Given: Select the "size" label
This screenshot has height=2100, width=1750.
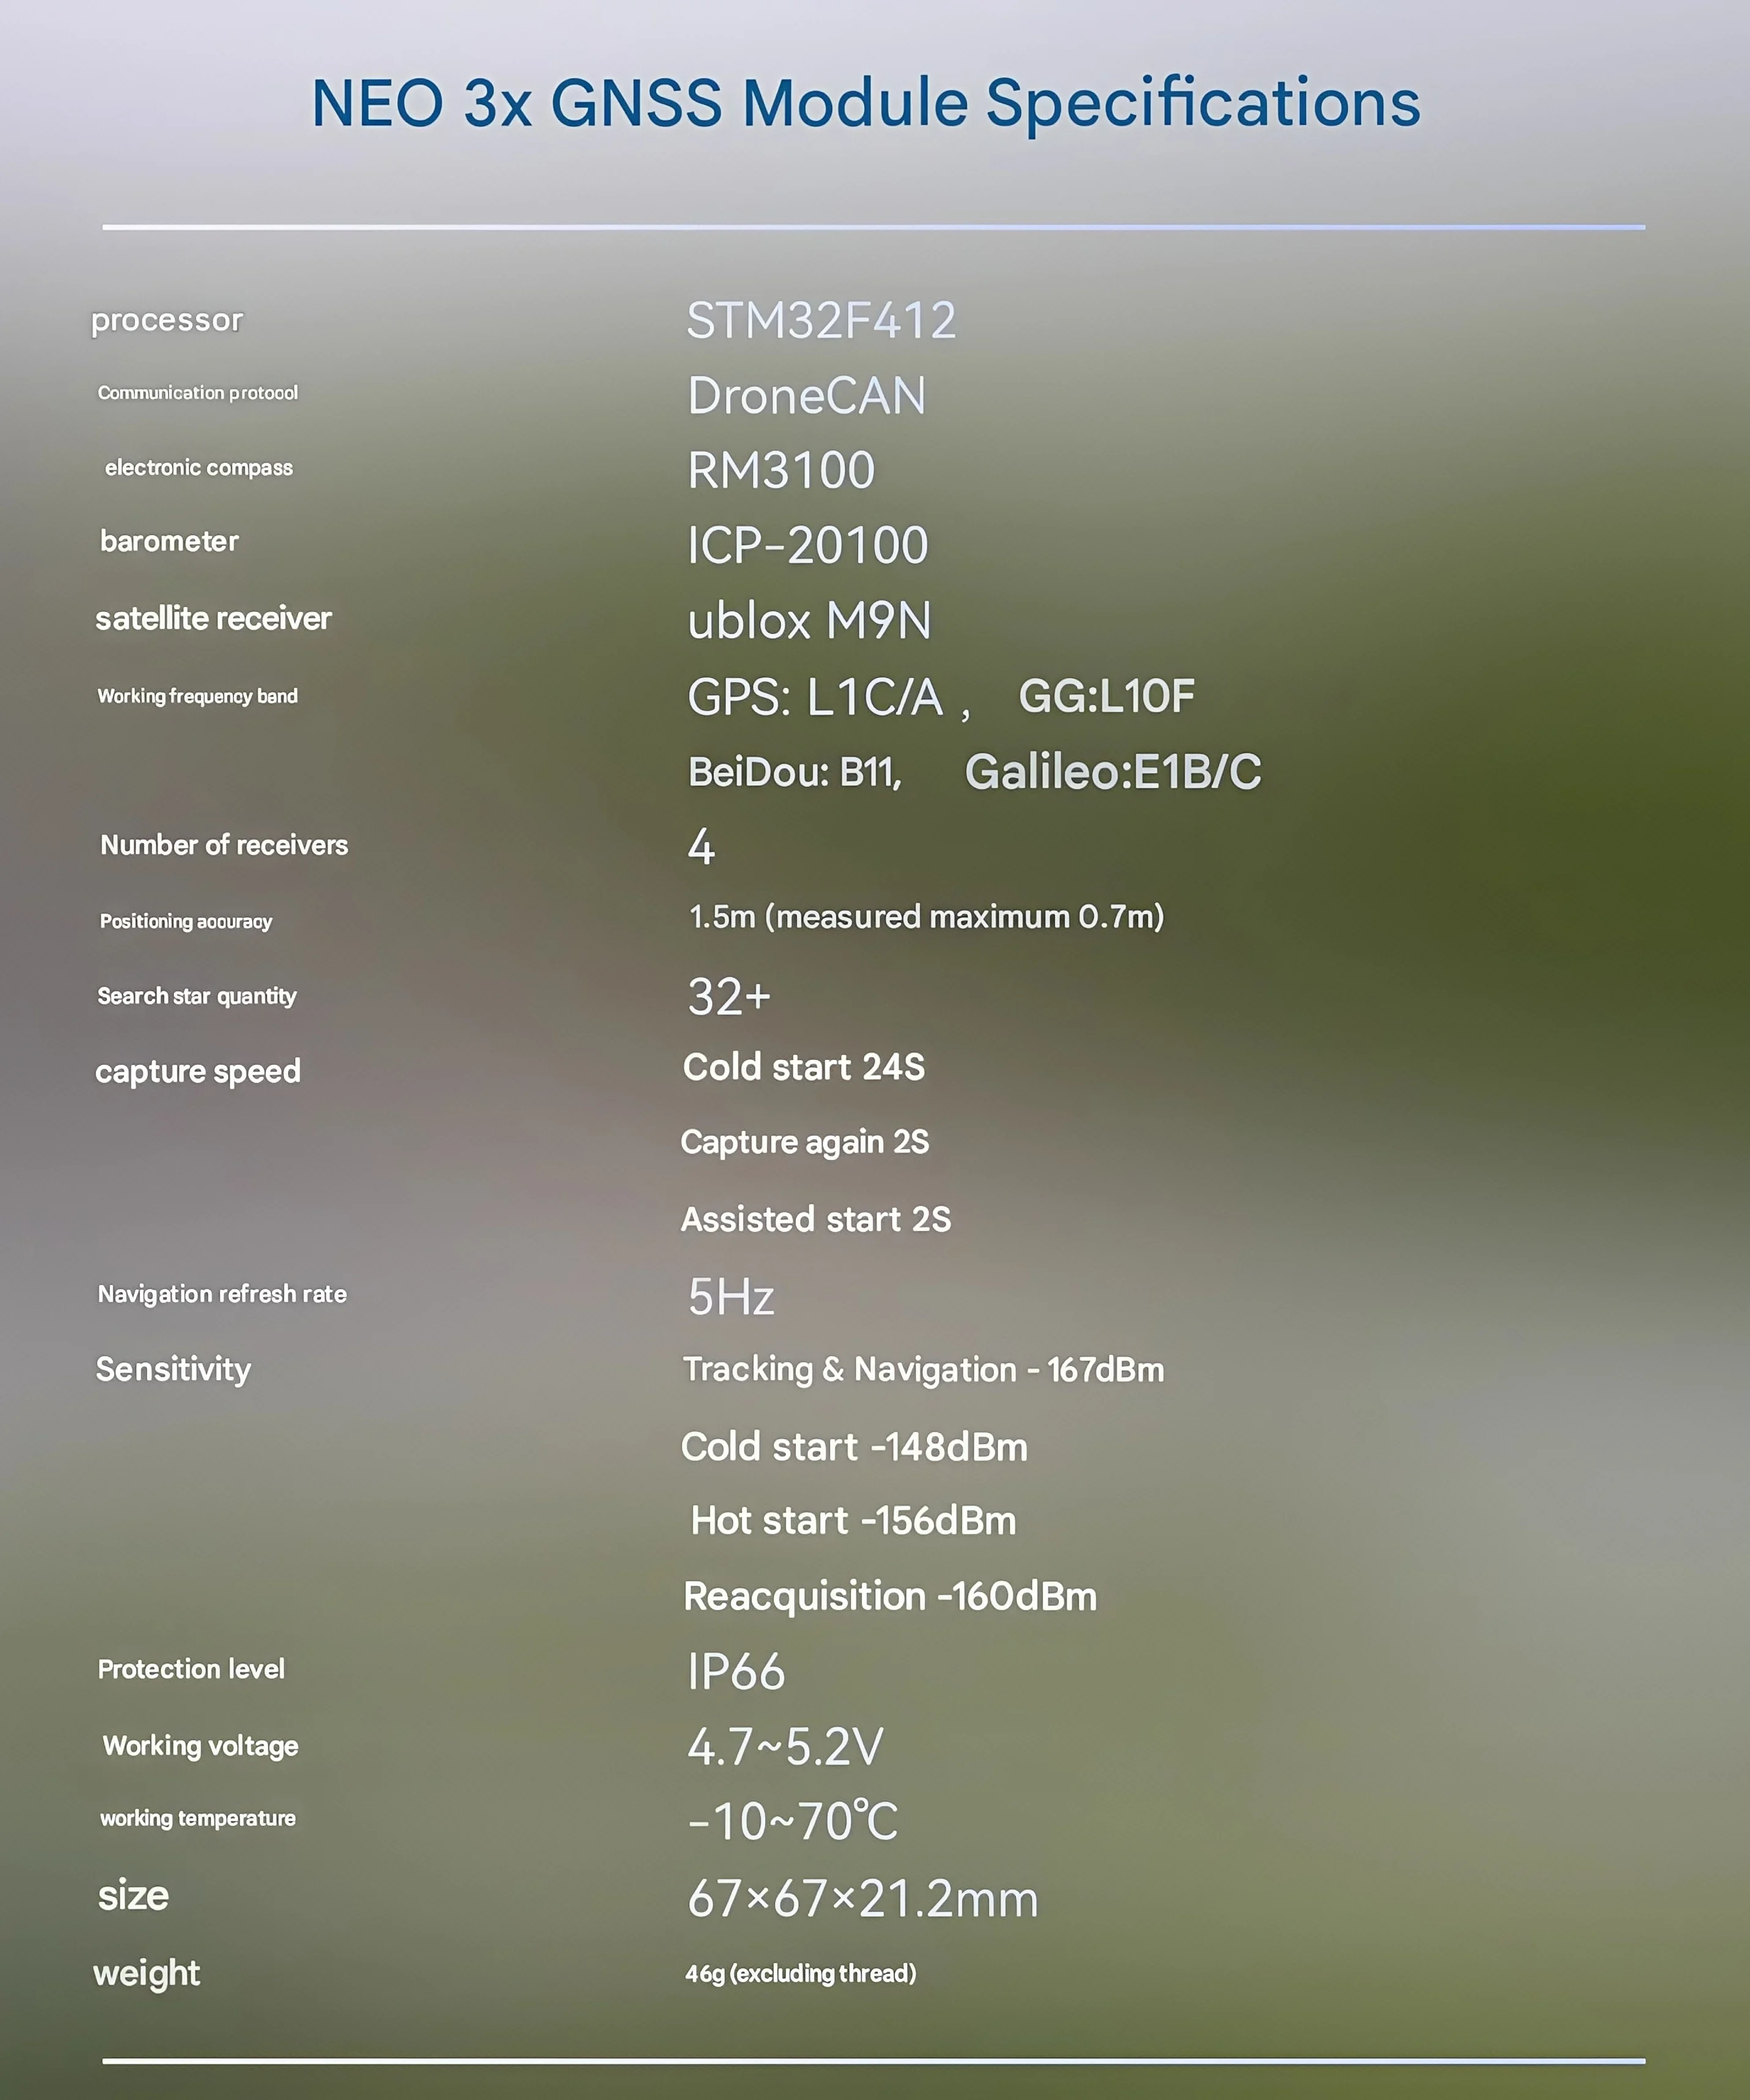Looking at the screenshot, I should pos(133,1896).
